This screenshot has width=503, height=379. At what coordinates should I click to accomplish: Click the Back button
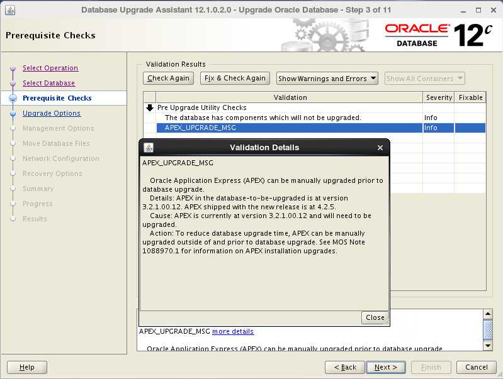pyautogui.click(x=345, y=367)
